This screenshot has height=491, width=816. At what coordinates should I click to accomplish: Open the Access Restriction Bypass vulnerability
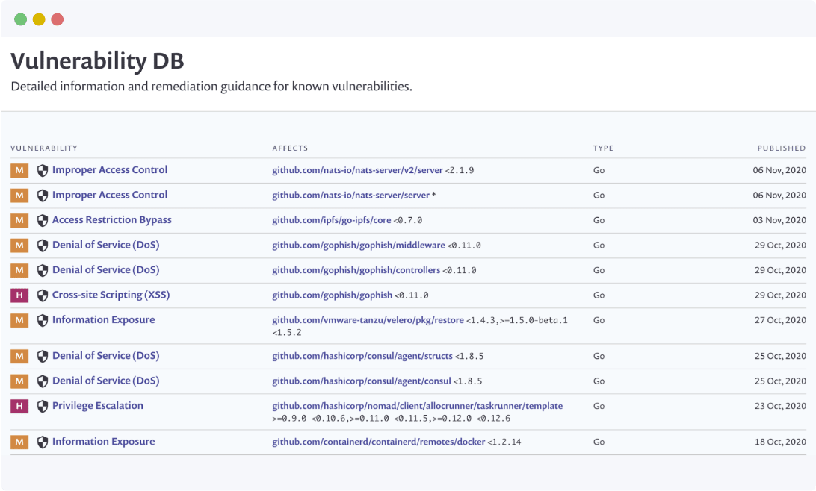click(112, 220)
